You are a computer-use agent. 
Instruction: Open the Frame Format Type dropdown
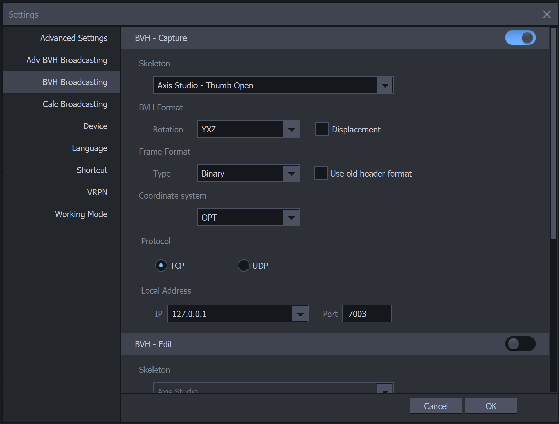(249, 173)
